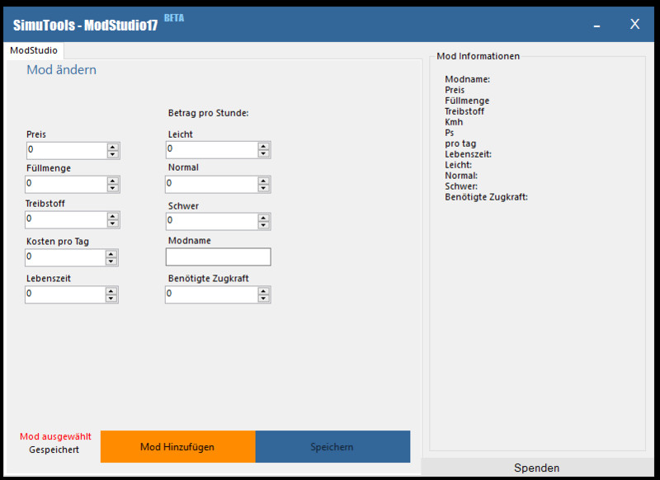
Task: Increase the Treibstoff spinner value
Action: (x=112, y=215)
